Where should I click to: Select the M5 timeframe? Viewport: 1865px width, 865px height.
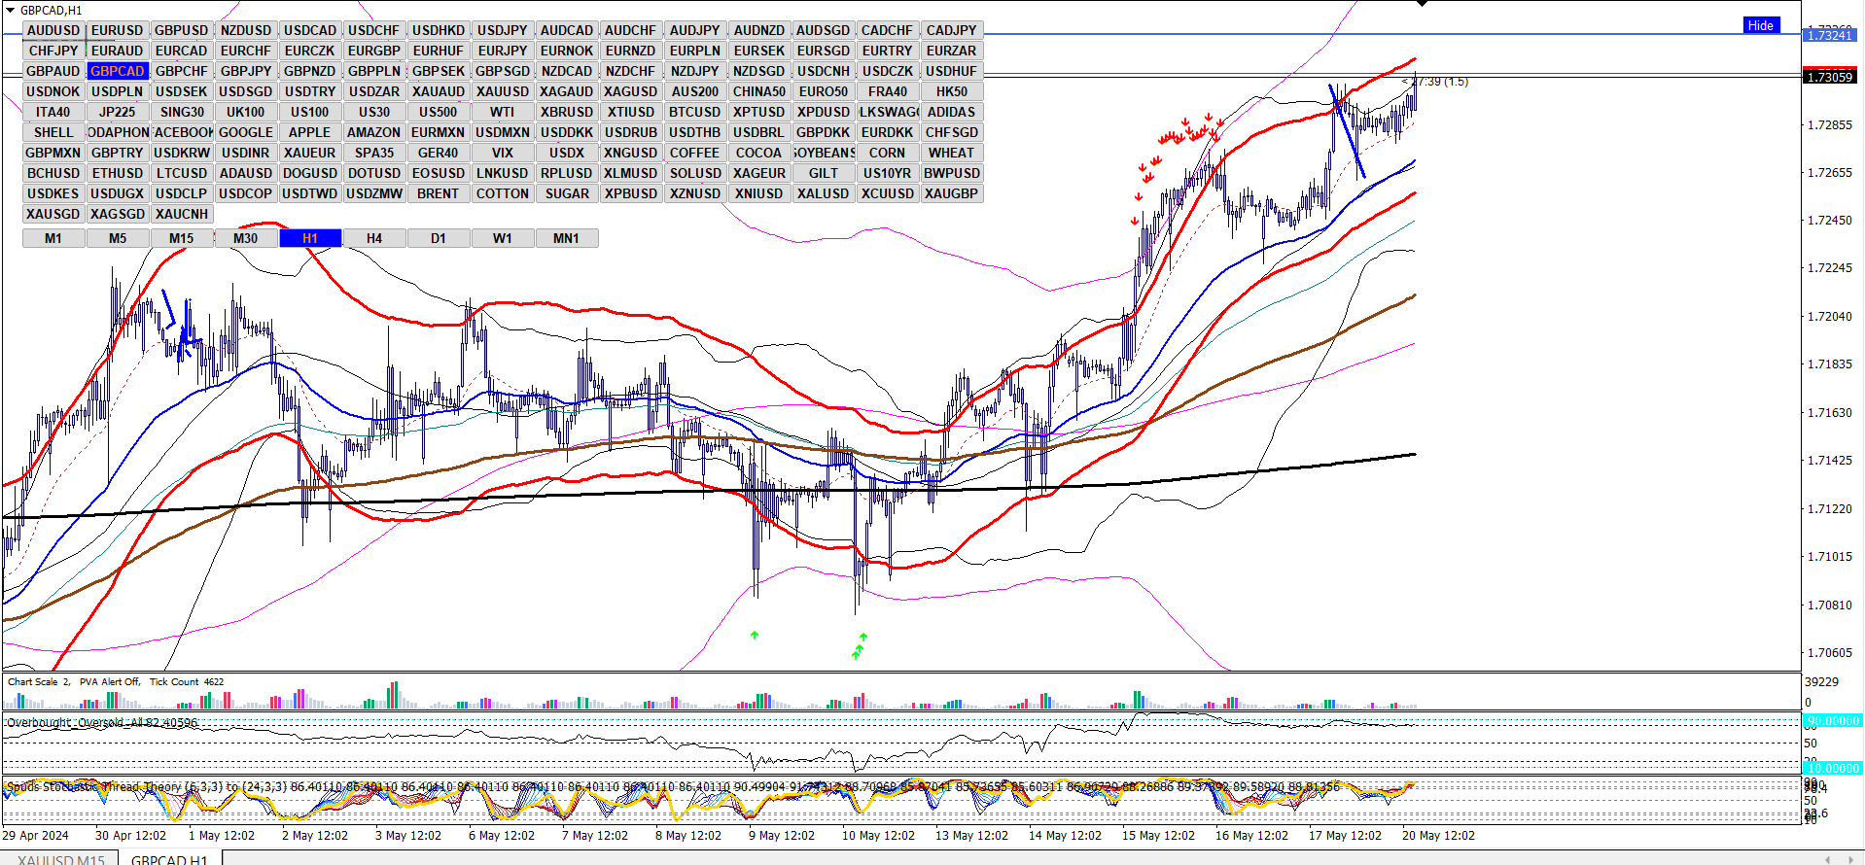tap(118, 238)
